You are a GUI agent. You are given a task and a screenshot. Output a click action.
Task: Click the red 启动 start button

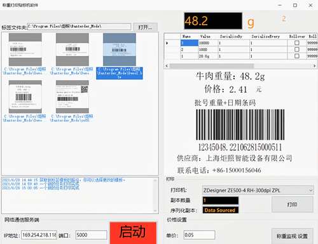(133, 233)
